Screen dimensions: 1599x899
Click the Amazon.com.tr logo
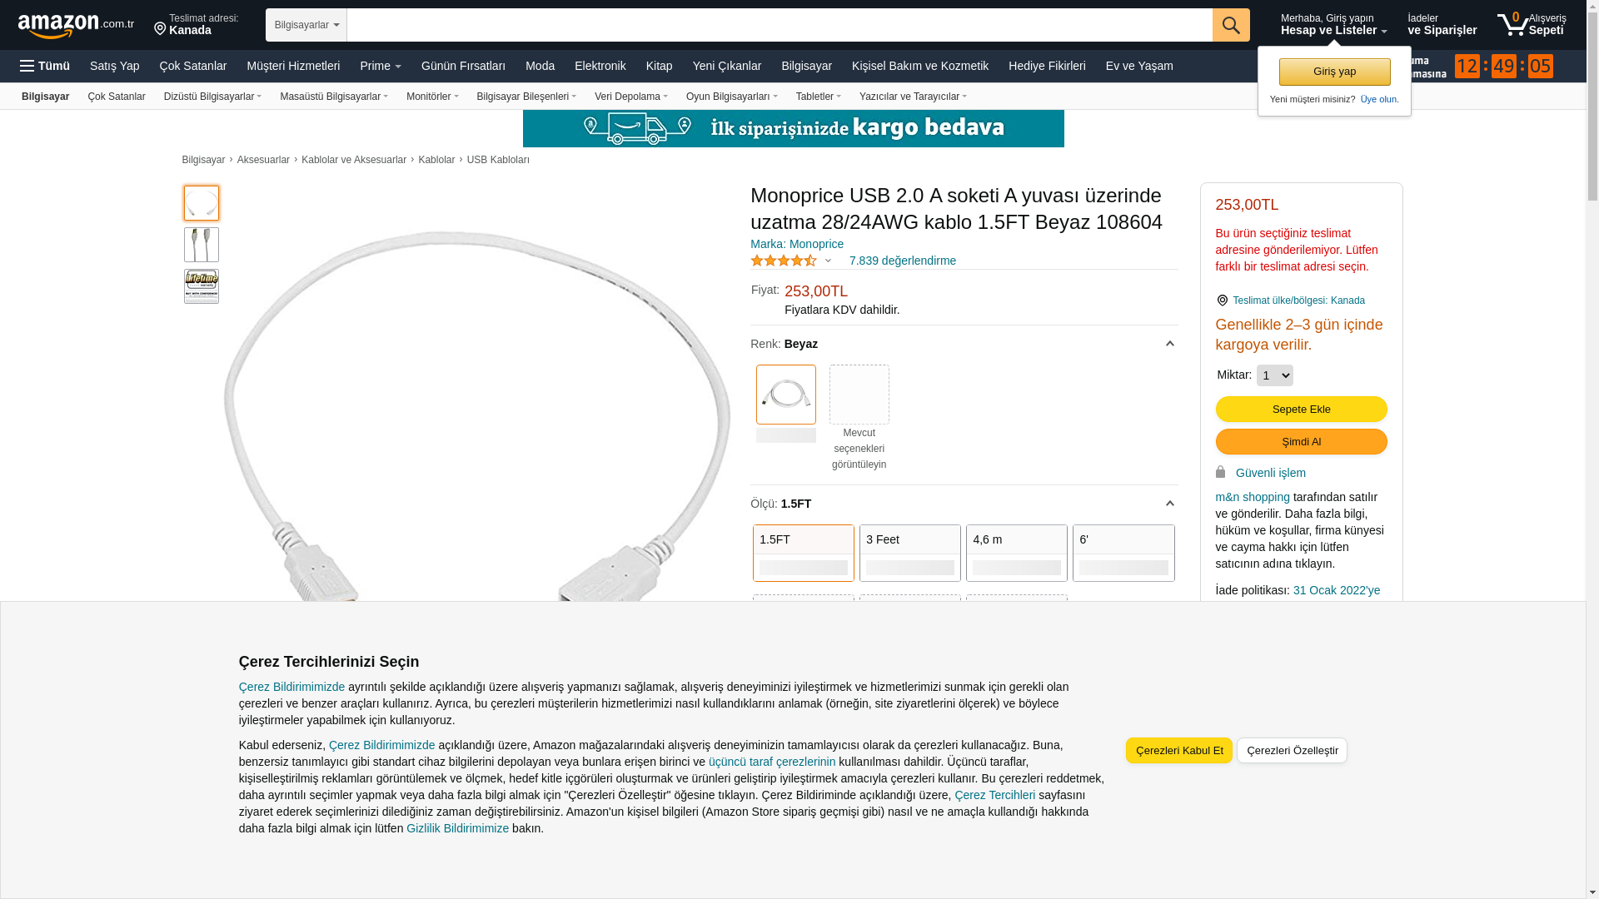(x=75, y=26)
